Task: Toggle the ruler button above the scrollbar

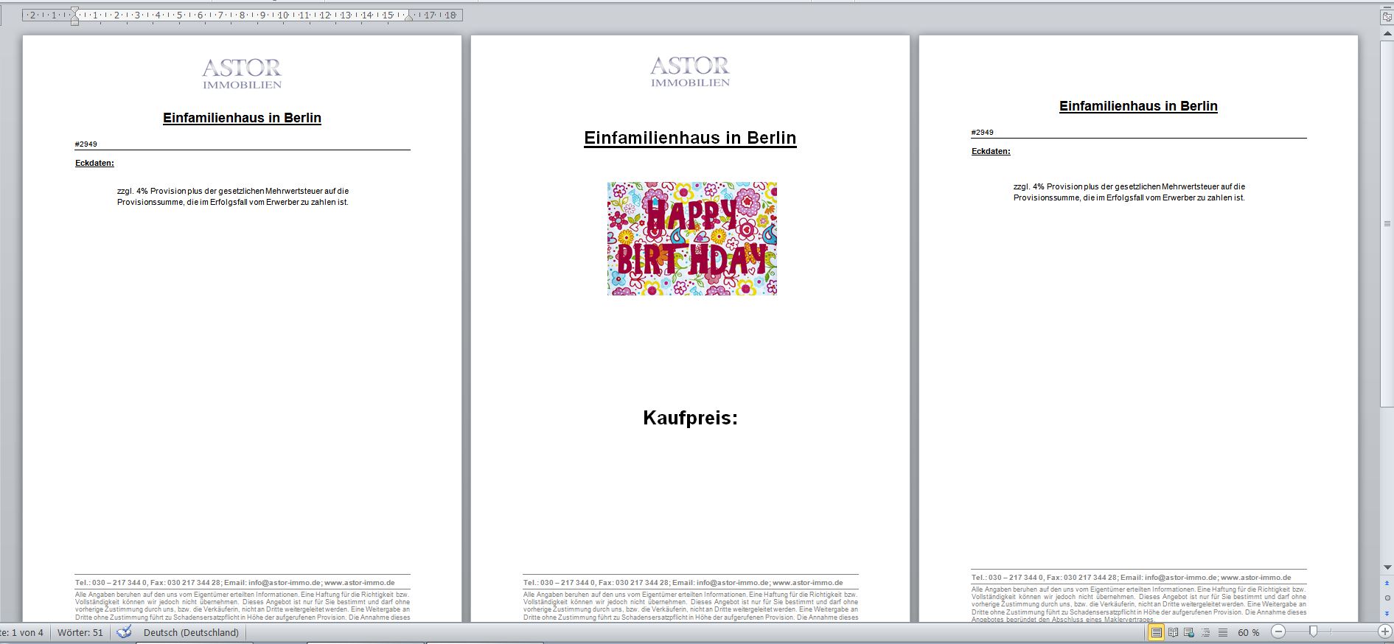Action: pos(1387,16)
